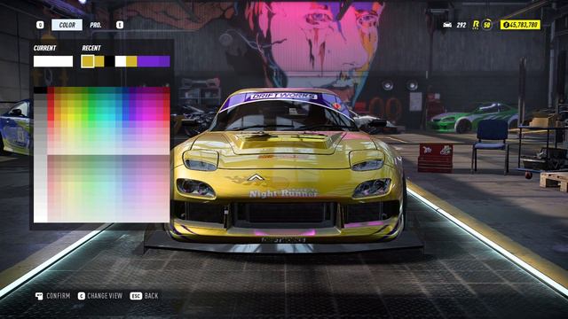Click the mouse icon beside CONFIRM

(x=39, y=296)
